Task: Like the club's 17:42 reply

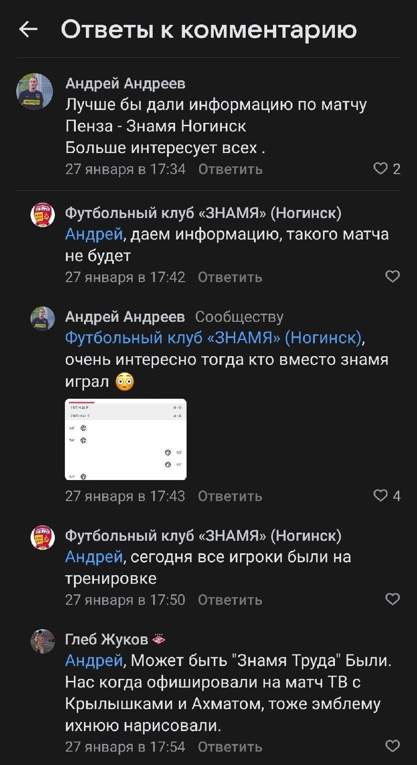Action: 392,276
